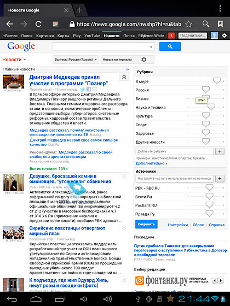The height and width of the screenshot is (306, 230).
Task: Click the Сохранить button
Action: click(146, 224)
